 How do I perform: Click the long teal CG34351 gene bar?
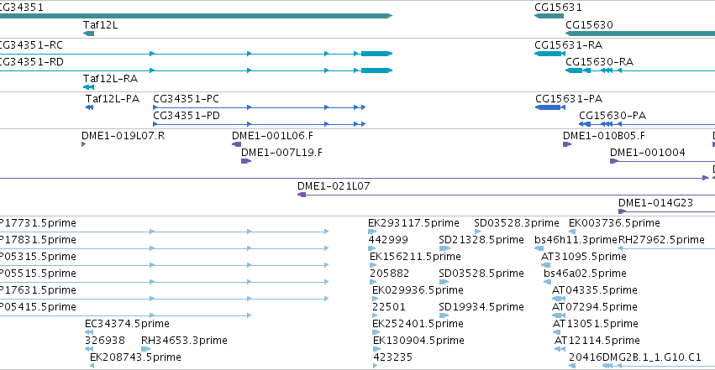click(x=196, y=17)
